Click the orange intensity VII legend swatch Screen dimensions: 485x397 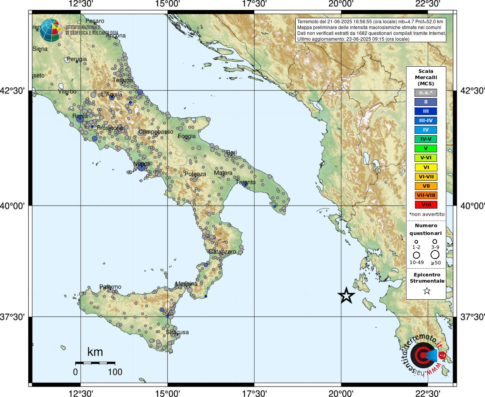426,186
